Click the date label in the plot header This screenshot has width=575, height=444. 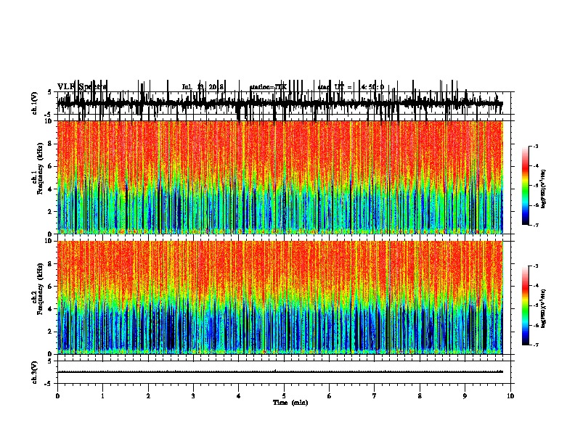click(x=203, y=87)
